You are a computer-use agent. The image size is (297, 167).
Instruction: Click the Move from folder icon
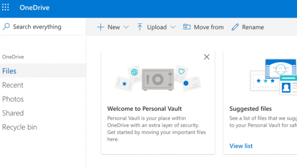(187, 27)
